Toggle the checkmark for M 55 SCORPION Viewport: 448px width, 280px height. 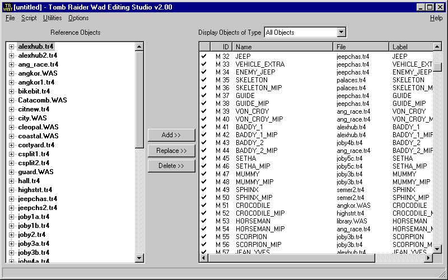point(204,236)
